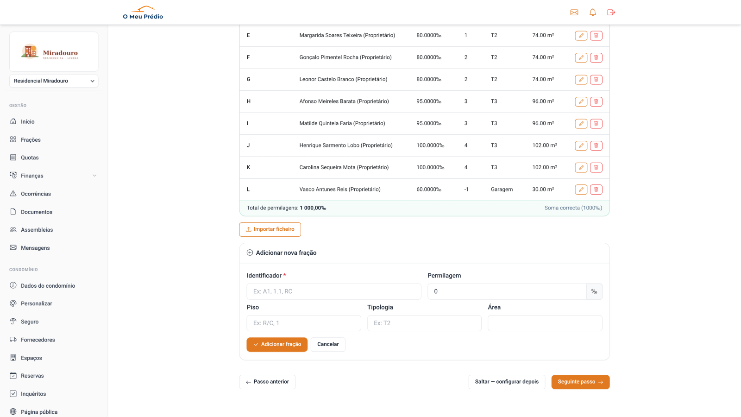Screen dimensions: 741x417
Task: Open the messages envelope icon in header
Action: [574, 13]
